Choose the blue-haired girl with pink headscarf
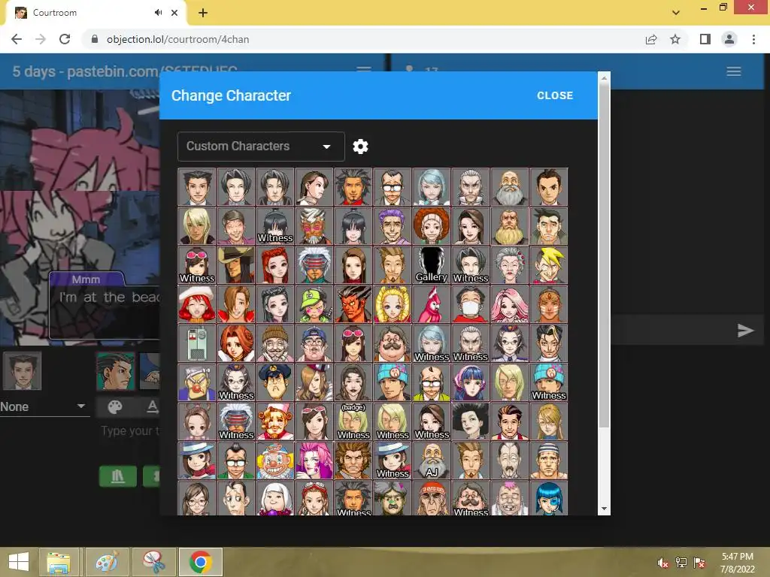This screenshot has height=577, width=770. coord(471,382)
